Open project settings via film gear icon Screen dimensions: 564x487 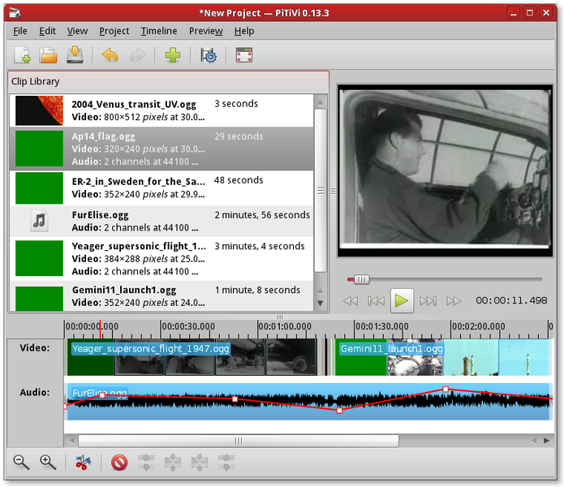point(209,55)
